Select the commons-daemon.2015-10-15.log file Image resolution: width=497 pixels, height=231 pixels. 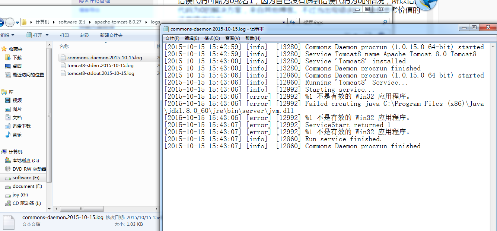click(x=105, y=58)
